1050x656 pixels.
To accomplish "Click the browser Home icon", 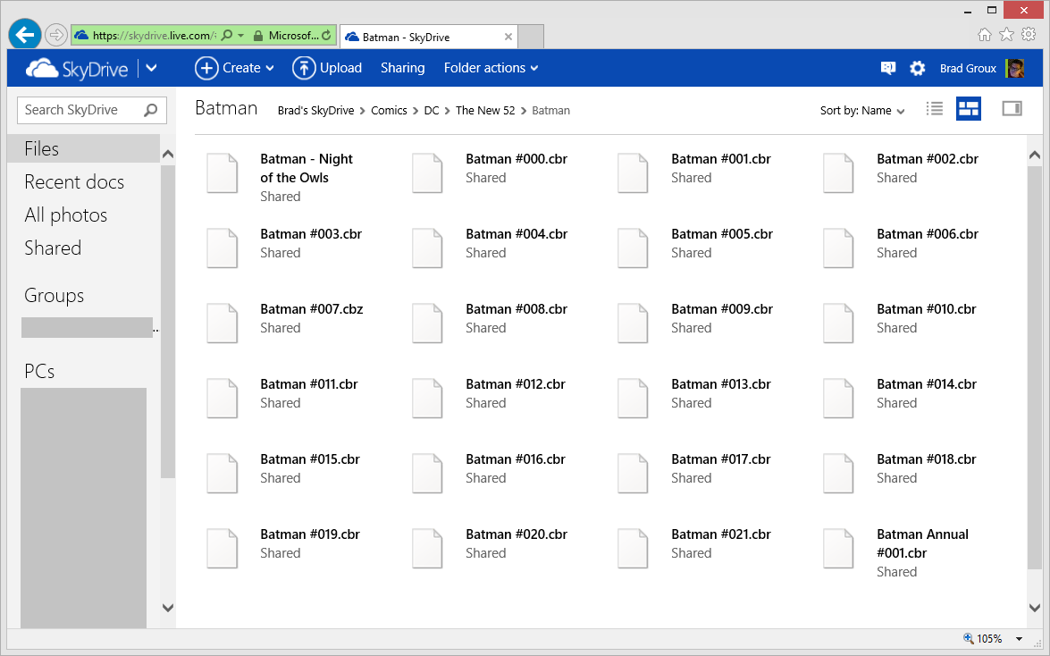I will pos(985,35).
